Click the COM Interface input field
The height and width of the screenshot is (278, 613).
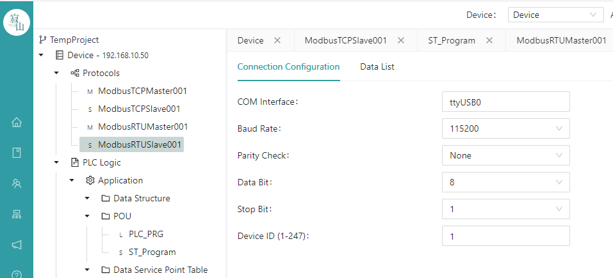(505, 102)
